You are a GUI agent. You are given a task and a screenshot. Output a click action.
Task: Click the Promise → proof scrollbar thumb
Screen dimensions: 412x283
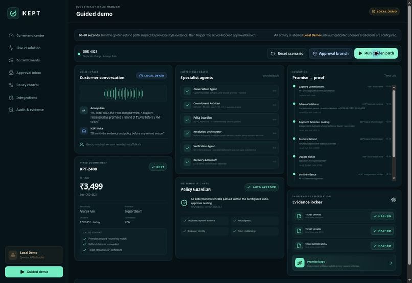pos(394,124)
